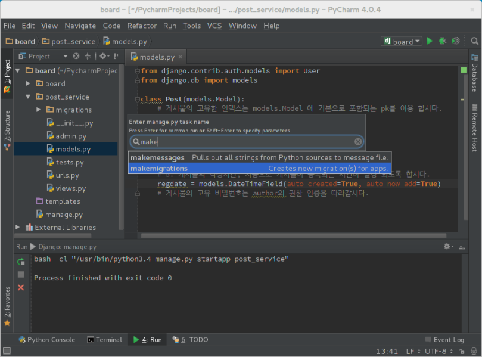Viewport: 482px width, 357px height.
Task: Change UTF-8 file encoding selector
Action: 439,351
